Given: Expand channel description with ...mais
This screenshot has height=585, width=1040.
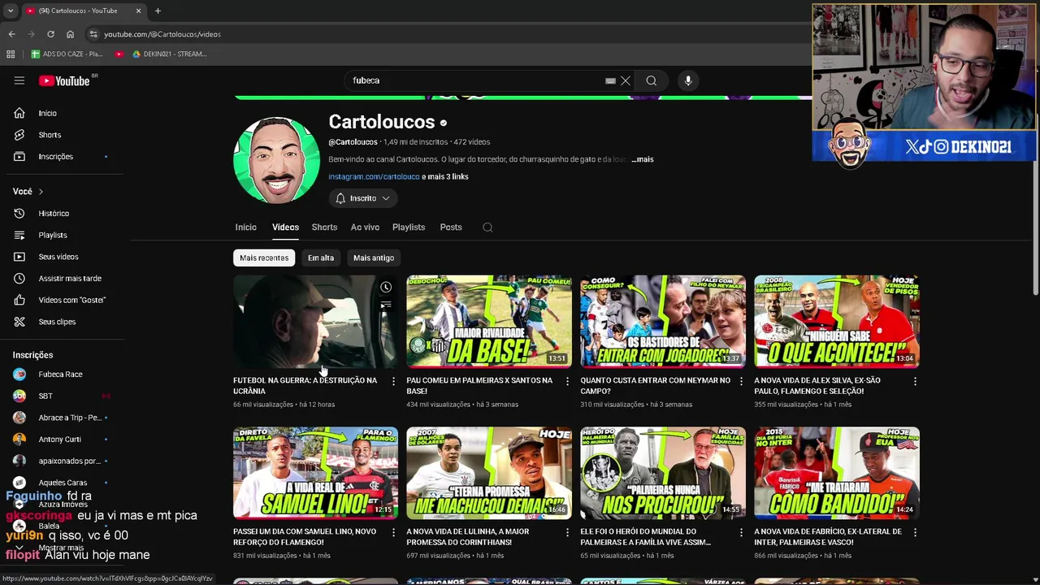Looking at the screenshot, I should coord(642,159).
